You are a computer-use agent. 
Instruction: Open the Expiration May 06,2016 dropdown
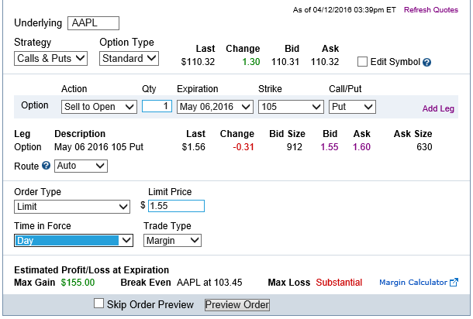tap(215, 107)
